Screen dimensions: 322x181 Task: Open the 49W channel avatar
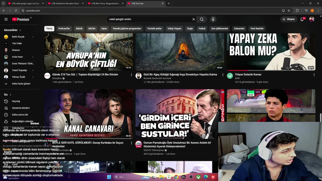230,76
